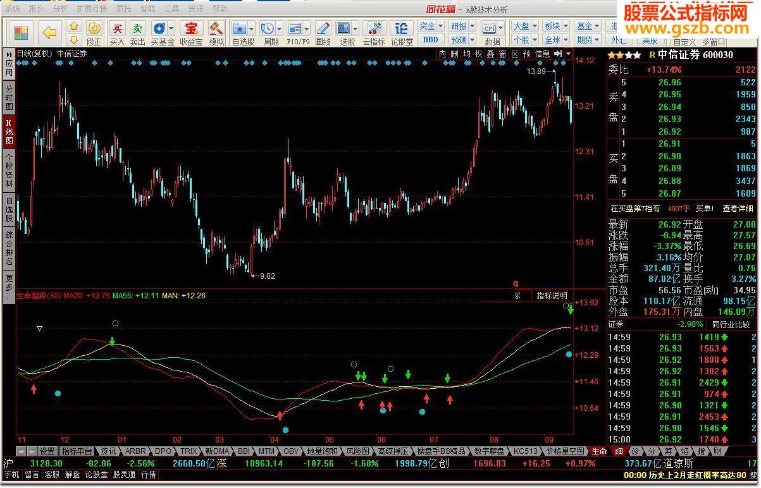The width and height of the screenshot is (761, 488).
Task: Click the 9.82 low price label
Action: pyautogui.click(x=268, y=276)
